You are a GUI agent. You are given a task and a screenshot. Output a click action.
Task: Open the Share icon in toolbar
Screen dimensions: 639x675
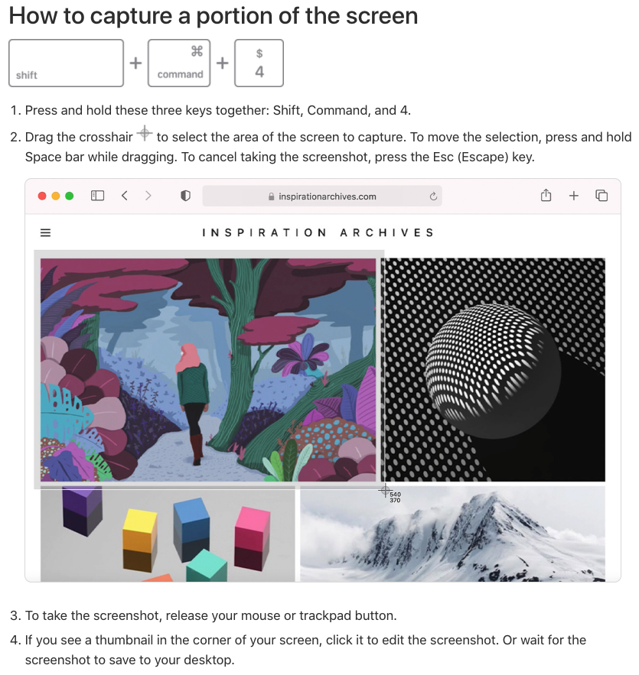[x=546, y=196]
